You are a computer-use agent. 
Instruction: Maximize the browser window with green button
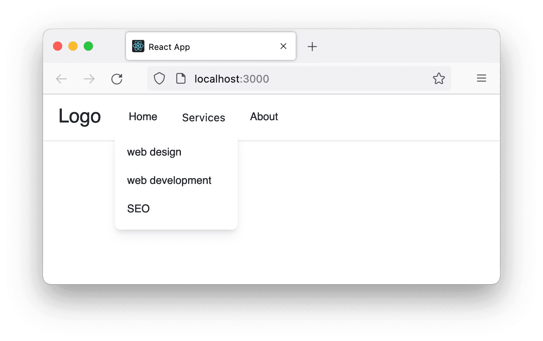coord(88,46)
